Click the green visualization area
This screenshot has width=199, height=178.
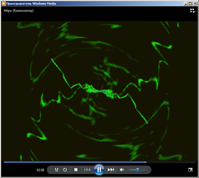coord(99,91)
